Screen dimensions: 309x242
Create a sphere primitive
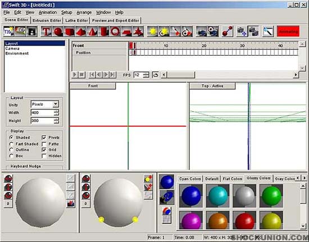click(58, 31)
